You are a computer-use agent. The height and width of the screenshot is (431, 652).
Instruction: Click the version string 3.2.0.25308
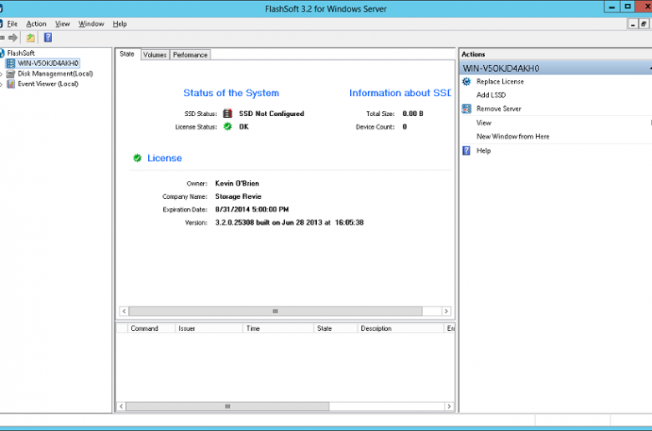[235, 223]
